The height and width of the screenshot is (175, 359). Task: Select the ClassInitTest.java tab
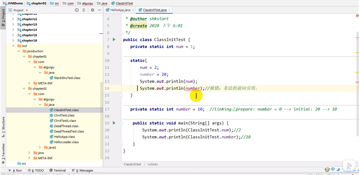155,10
